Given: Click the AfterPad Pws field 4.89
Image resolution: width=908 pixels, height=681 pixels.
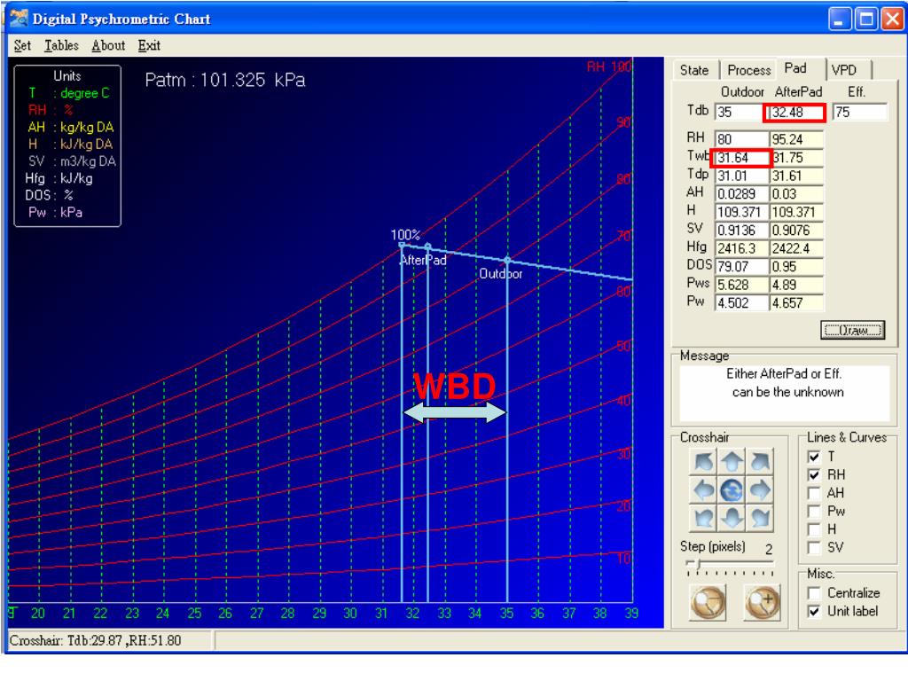Looking at the screenshot, I should (x=796, y=286).
